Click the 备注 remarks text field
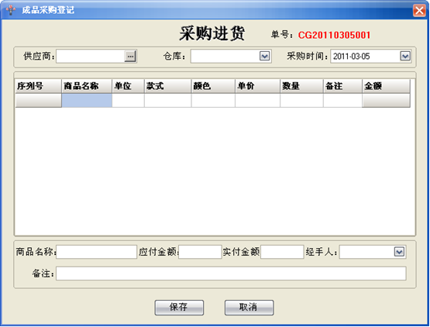This screenshot has height=327, width=430. (231, 274)
